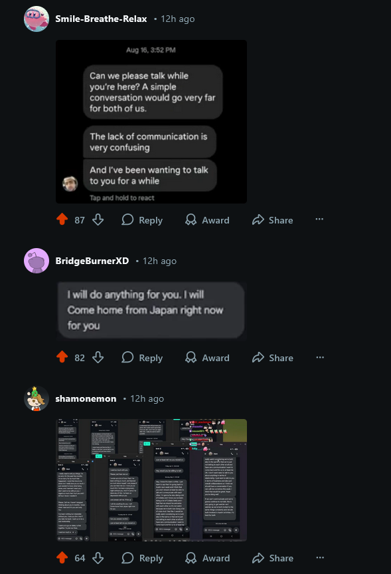Open the text message screenshot from Aug 16
Viewport: 391px width, 574px height.
point(151,122)
